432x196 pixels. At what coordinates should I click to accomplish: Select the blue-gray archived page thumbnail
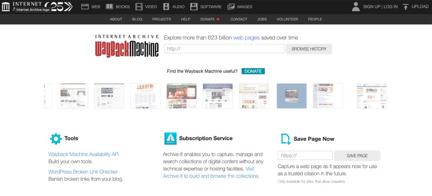292,96
